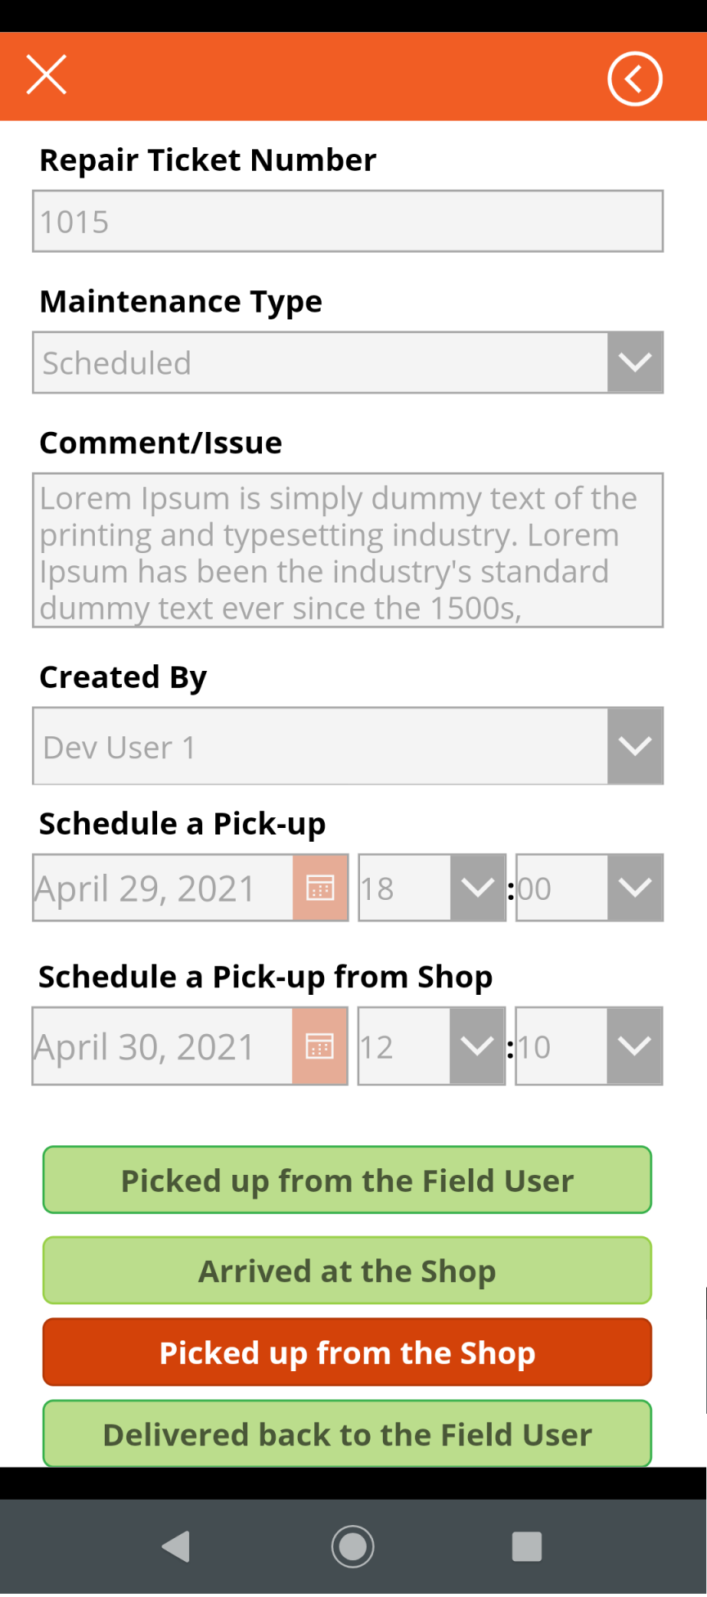Tap Delivered back to the Field User
The image size is (707, 1597).
point(347,1433)
